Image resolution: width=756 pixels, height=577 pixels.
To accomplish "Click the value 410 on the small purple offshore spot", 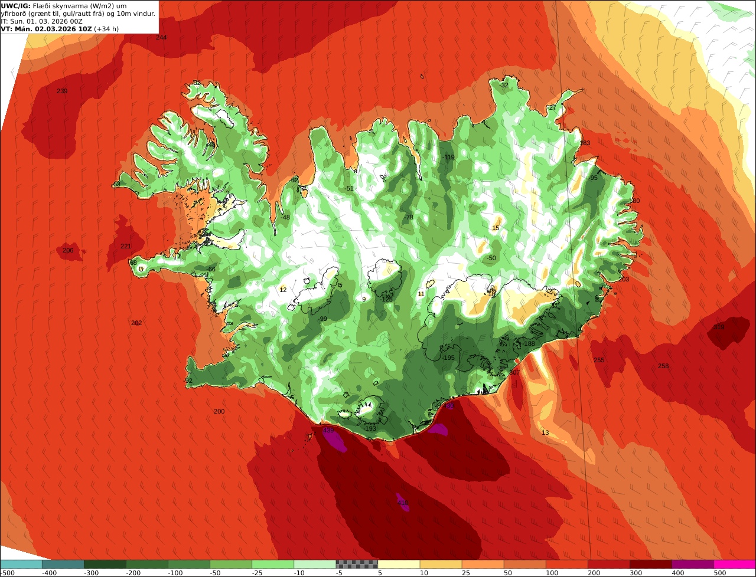I will pos(403,503).
